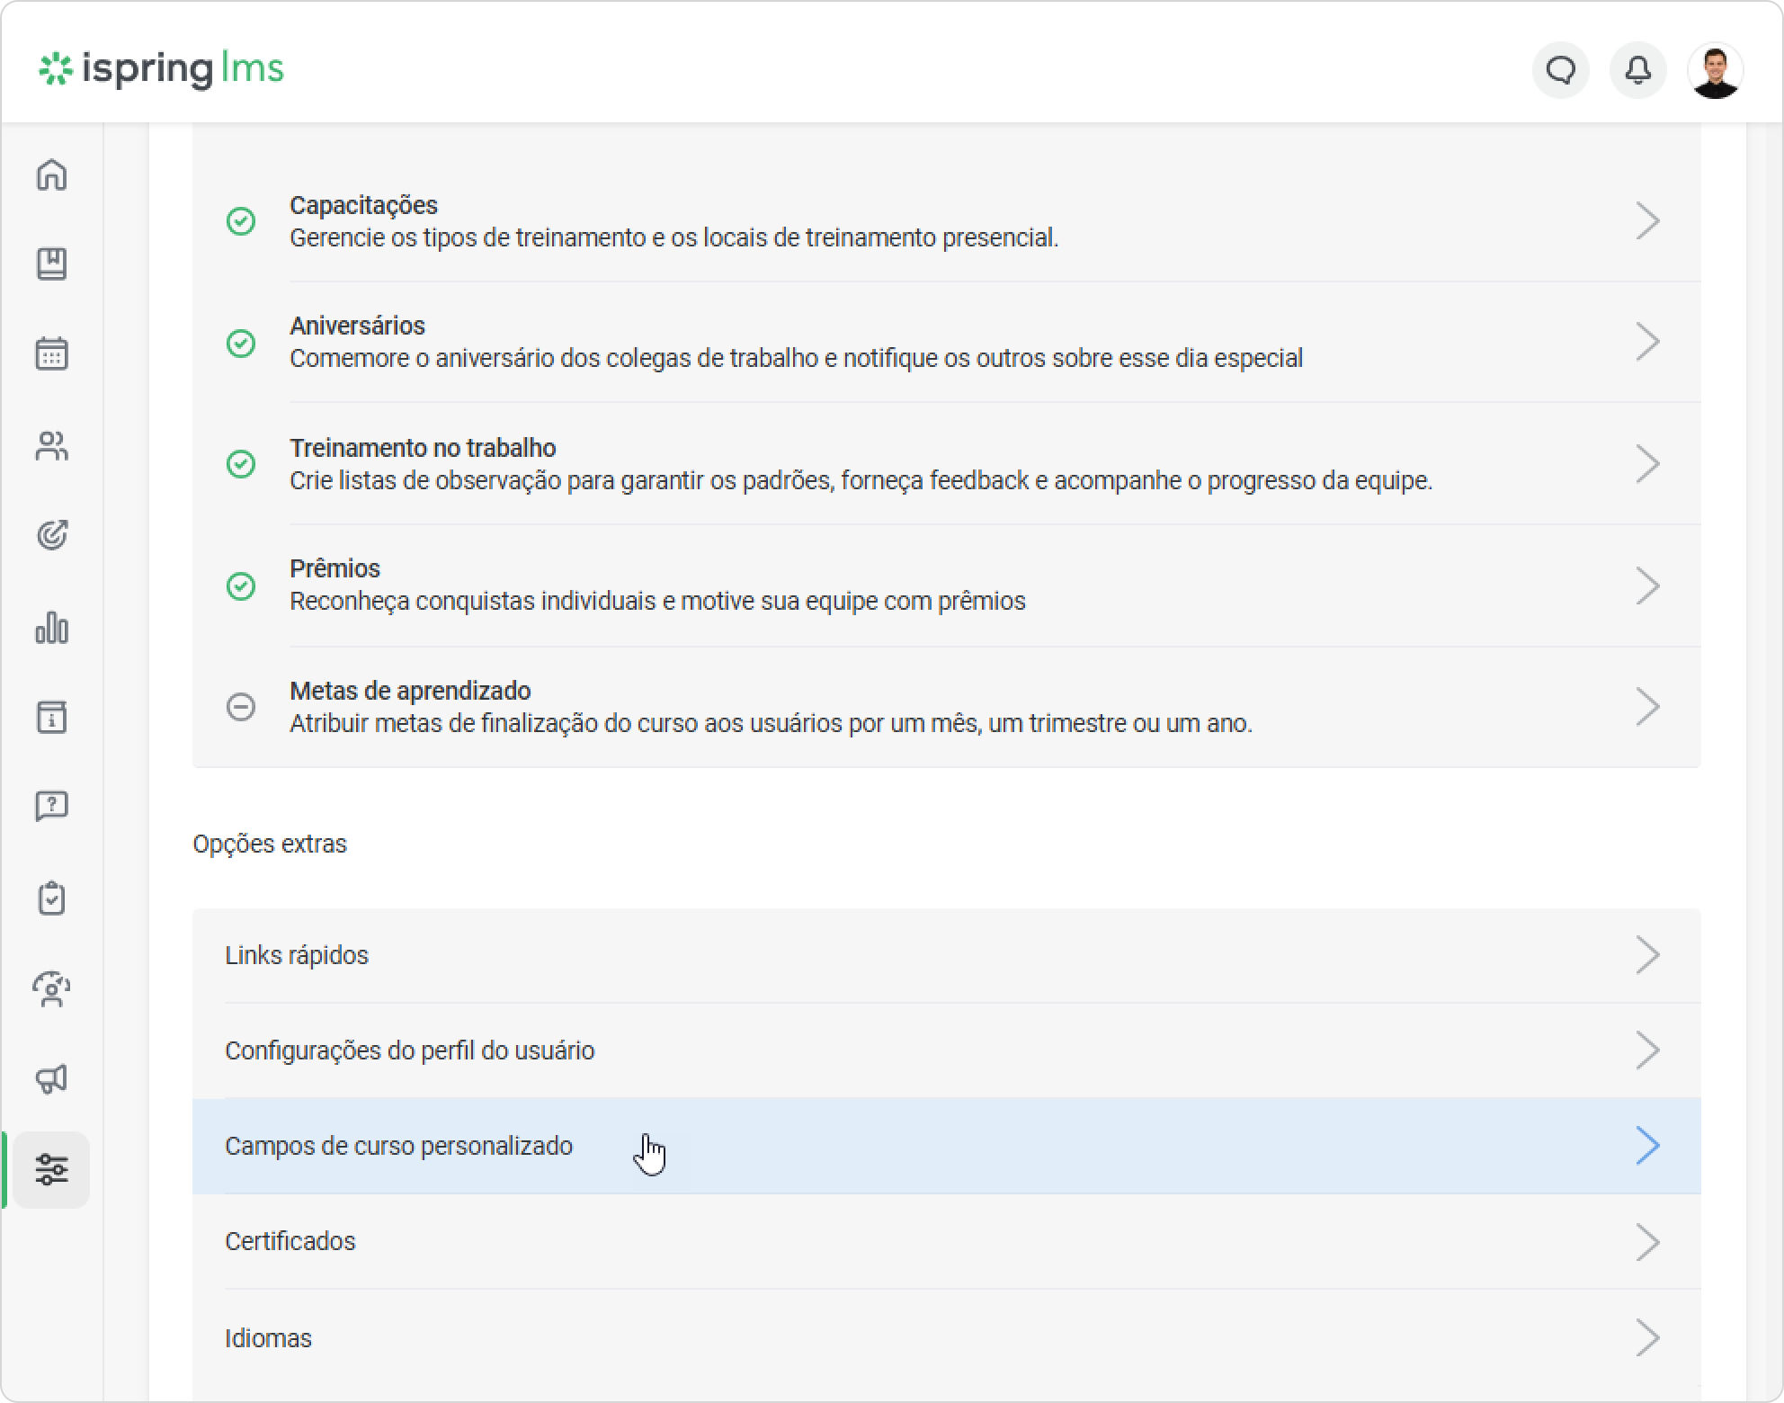1784x1403 pixels.
Task: Open the calendar icon in sidebar
Action: coord(52,354)
